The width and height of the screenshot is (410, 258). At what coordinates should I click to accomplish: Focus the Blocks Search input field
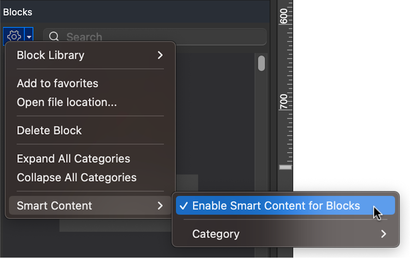click(155, 36)
